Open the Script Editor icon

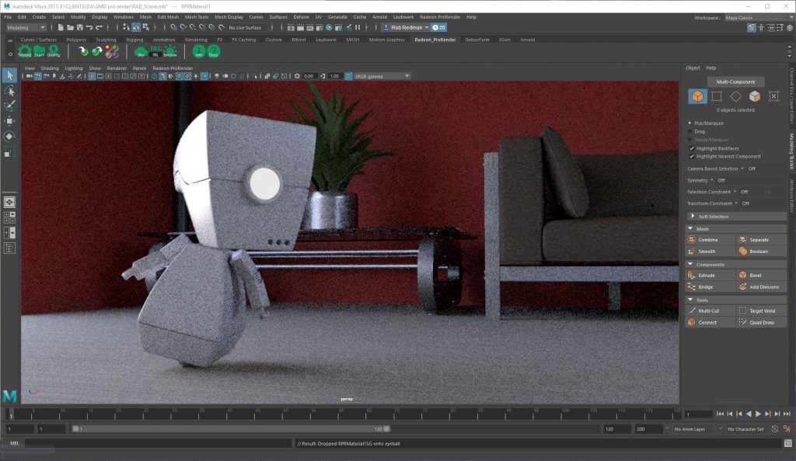(x=788, y=443)
